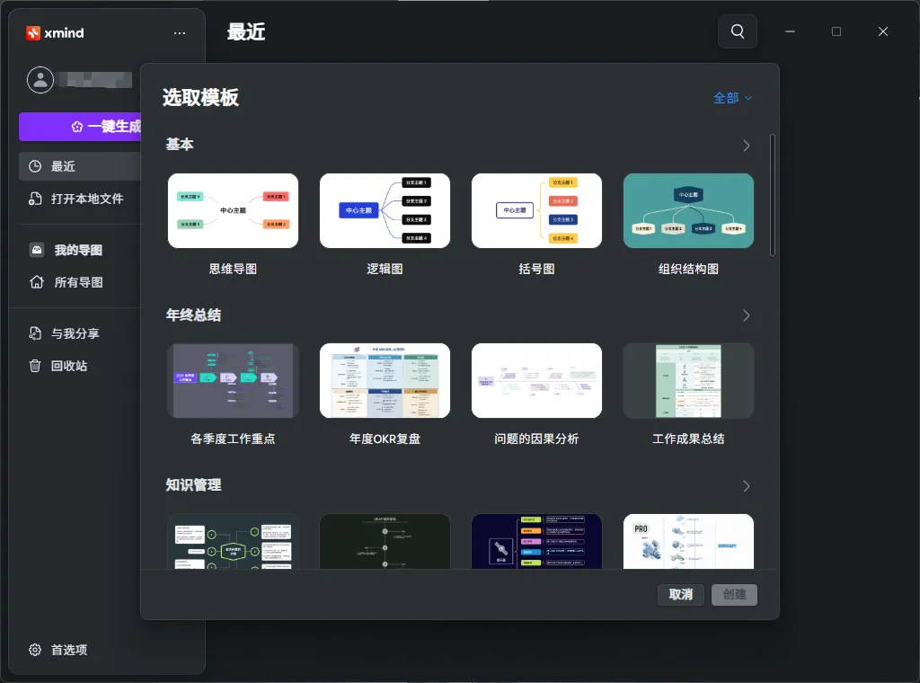This screenshot has width=920, height=683.
Task: Click the 基本 section heading
Action: click(x=180, y=145)
